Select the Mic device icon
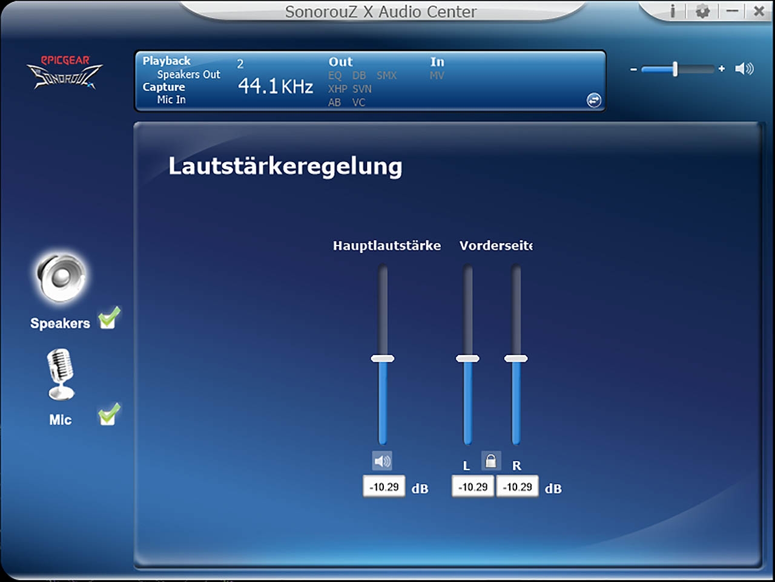Image resolution: width=775 pixels, height=582 pixels. click(x=61, y=374)
